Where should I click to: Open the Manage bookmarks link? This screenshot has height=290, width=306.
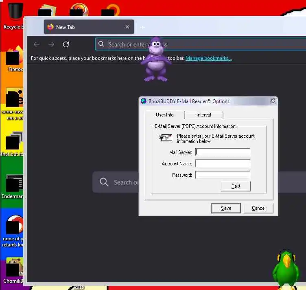click(x=209, y=58)
